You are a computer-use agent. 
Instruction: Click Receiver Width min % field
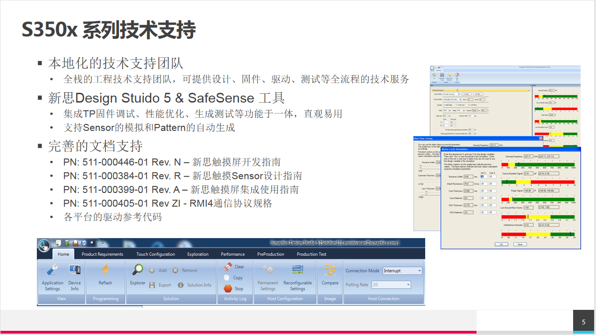tap(484, 177)
